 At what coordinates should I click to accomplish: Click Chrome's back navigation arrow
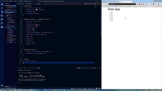point(103,4)
